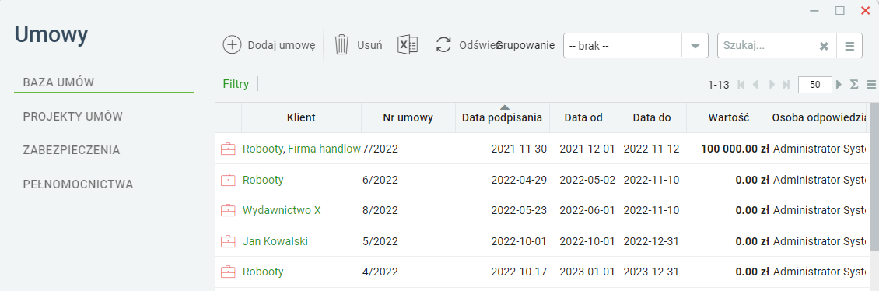The height and width of the screenshot is (291, 879).
Task: Click briefcase icon in 5/2022 row
Action: (228, 242)
